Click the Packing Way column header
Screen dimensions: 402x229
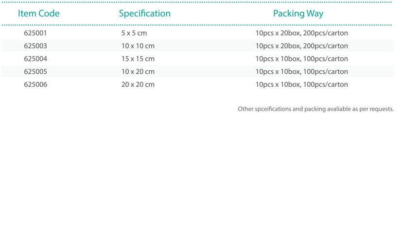(x=298, y=14)
